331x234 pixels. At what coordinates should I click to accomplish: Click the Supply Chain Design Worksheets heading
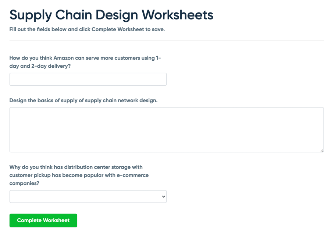click(111, 15)
